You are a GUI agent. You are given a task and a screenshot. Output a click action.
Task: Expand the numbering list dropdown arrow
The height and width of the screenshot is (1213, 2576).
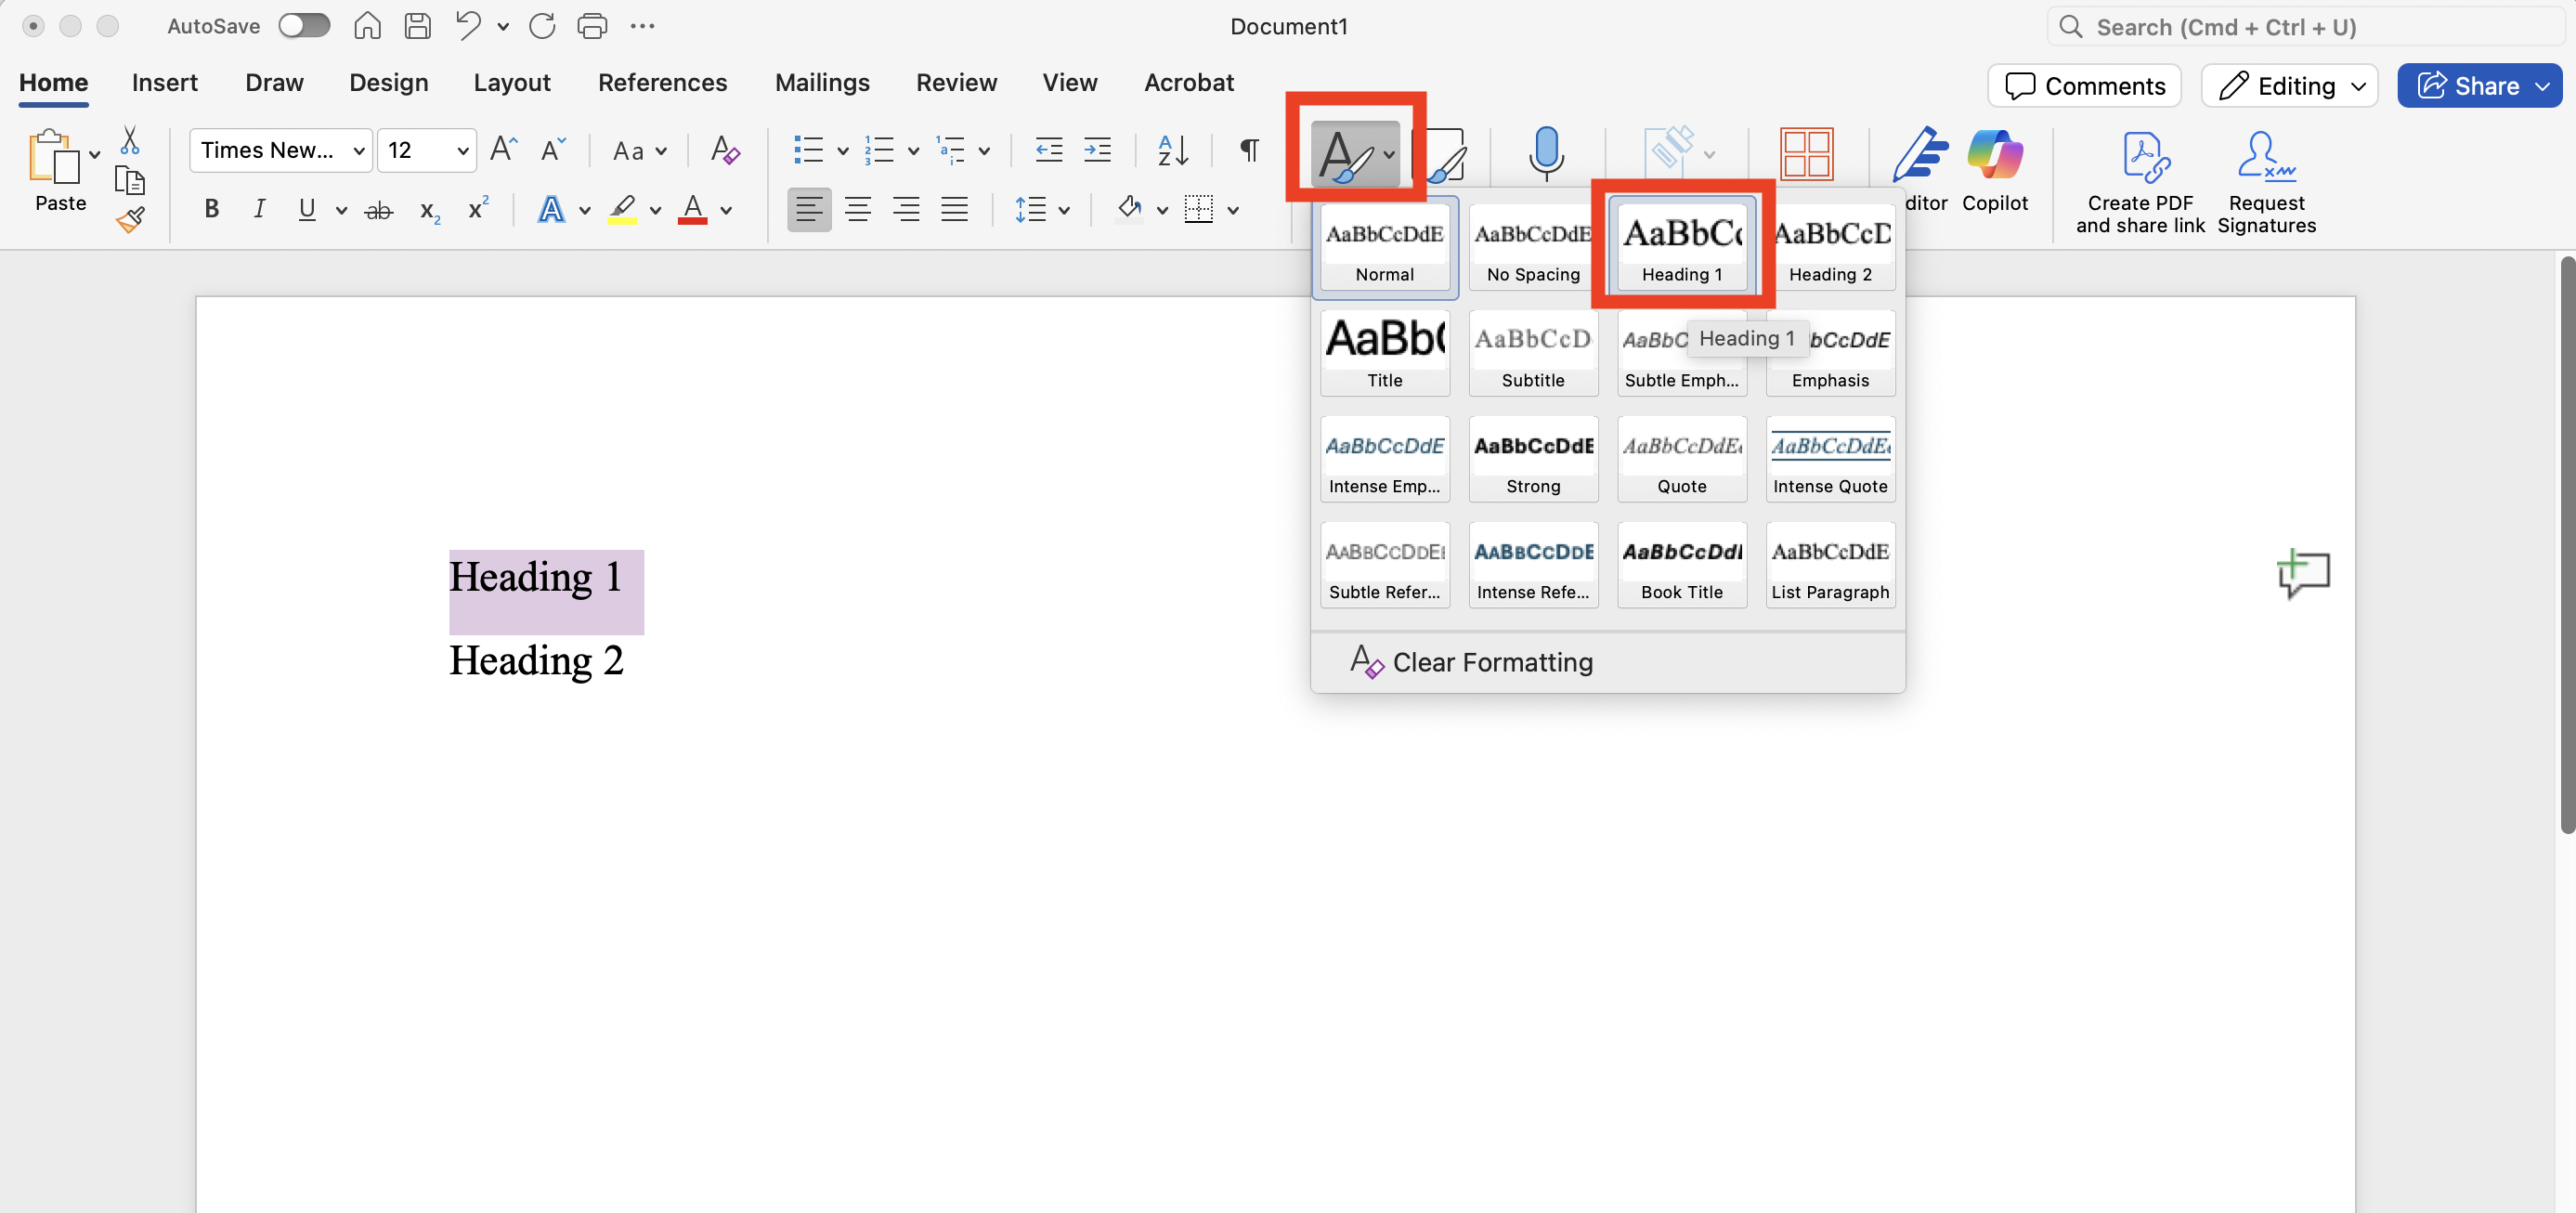tap(913, 151)
